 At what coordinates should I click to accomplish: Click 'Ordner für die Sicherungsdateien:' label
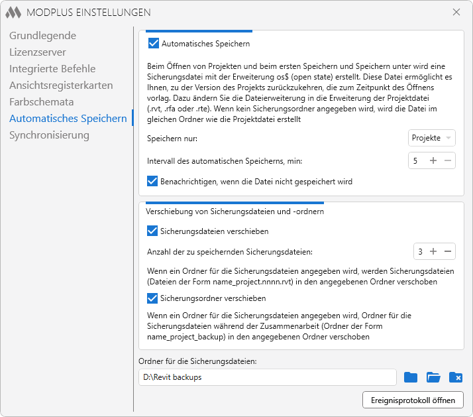click(197, 361)
